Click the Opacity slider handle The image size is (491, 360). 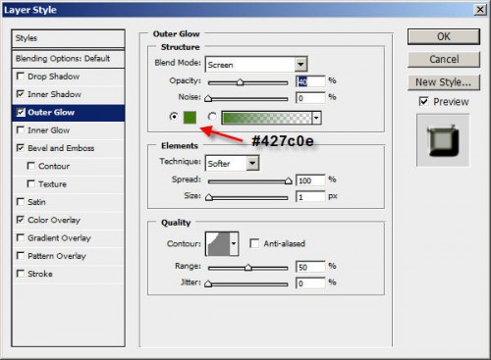click(241, 82)
